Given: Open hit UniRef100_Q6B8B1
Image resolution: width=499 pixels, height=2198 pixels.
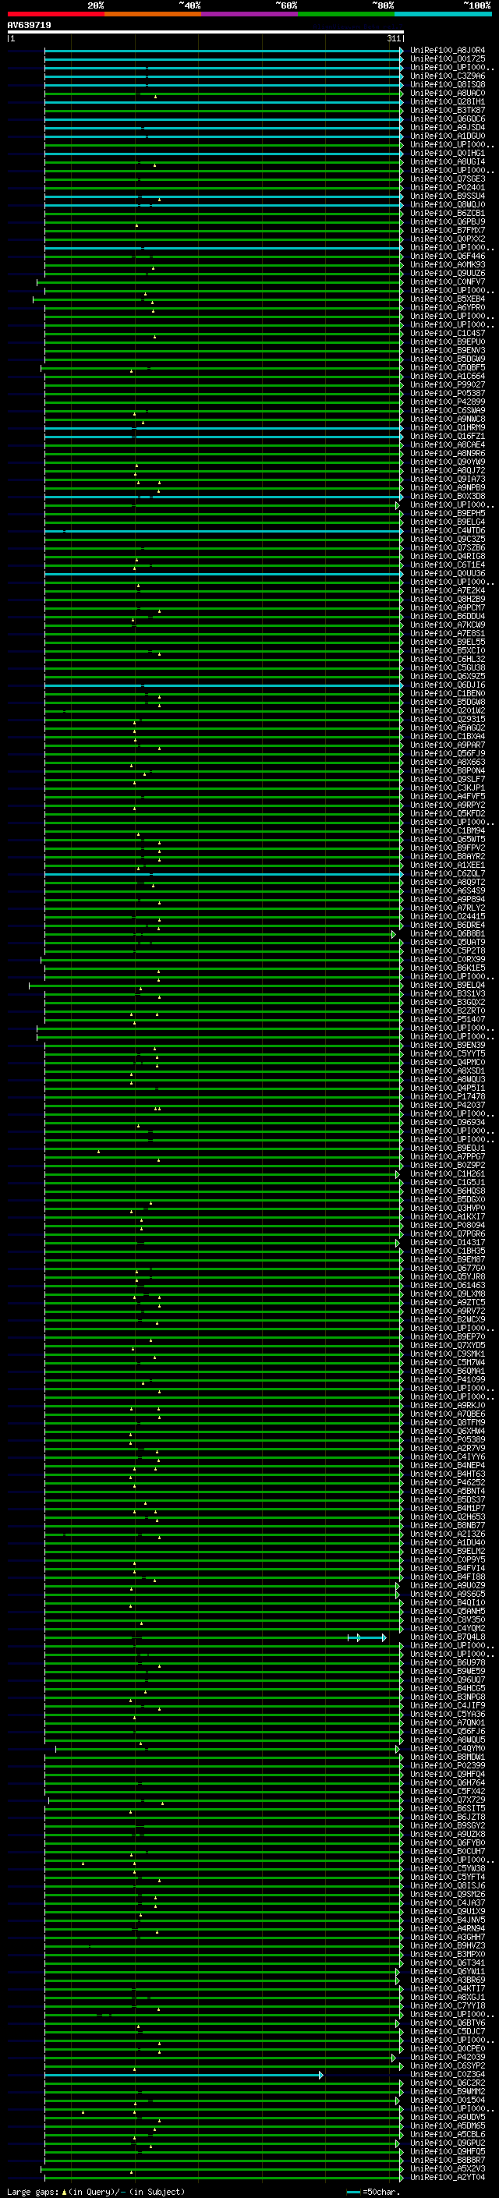Looking at the screenshot, I should tap(448, 934).
